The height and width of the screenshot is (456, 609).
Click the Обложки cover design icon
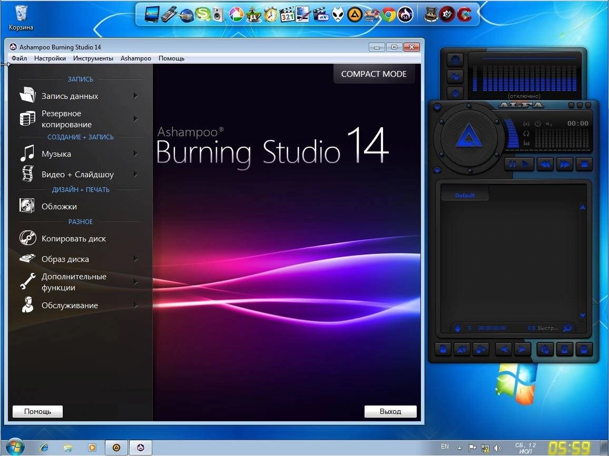click(x=27, y=206)
